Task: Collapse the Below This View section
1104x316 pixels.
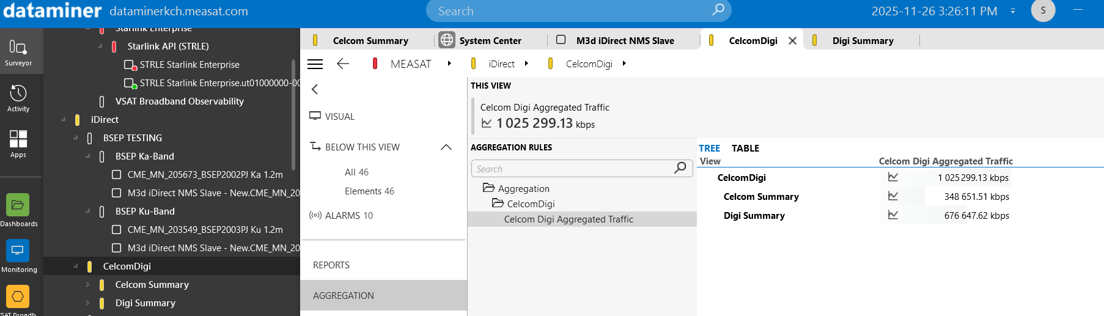Action: point(446,147)
